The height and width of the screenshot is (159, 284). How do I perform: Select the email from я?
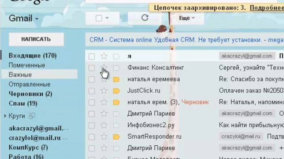pyautogui.click(x=92, y=57)
